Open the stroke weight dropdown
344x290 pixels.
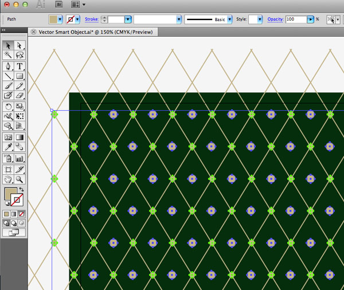[128, 19]
